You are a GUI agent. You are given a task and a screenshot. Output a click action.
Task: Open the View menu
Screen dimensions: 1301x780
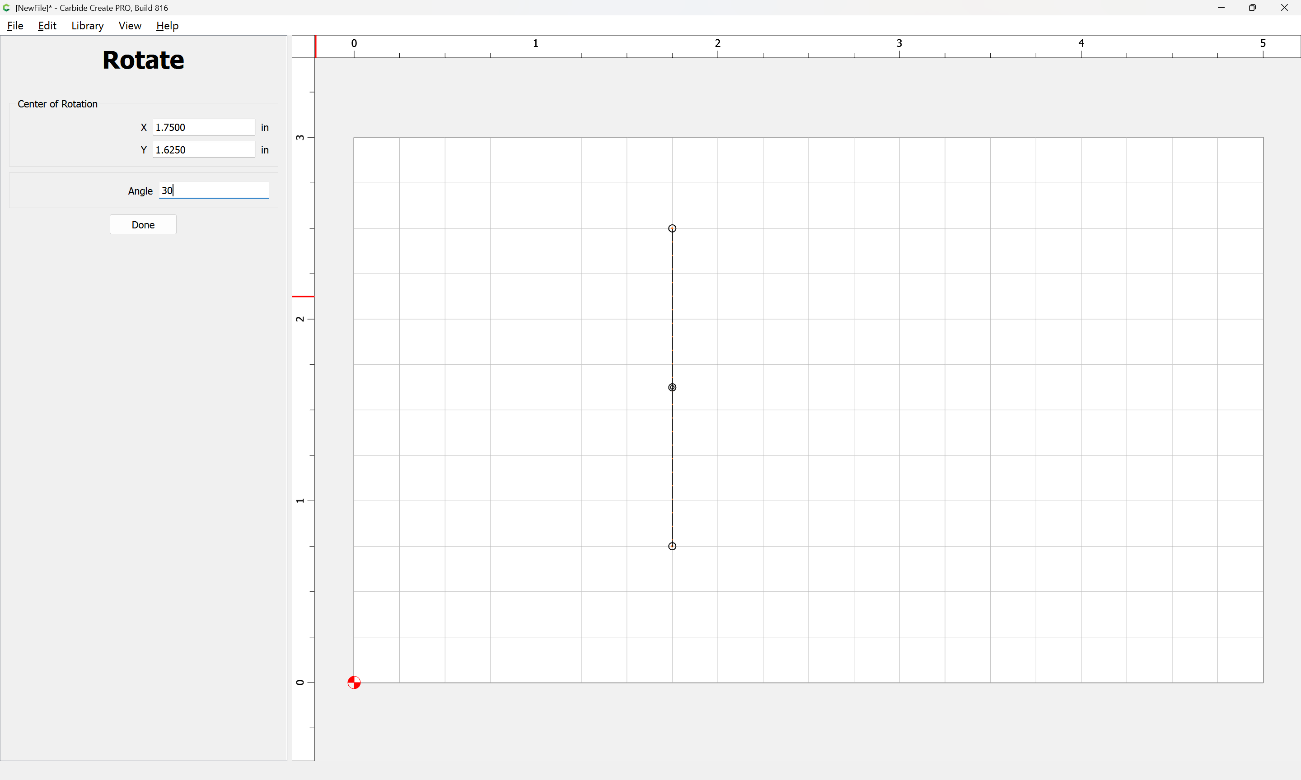coord(130,26)
